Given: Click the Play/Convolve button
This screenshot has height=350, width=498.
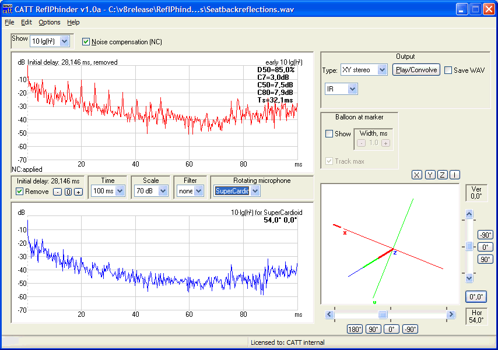Looking at the screenshot, I should coord(416,70).
